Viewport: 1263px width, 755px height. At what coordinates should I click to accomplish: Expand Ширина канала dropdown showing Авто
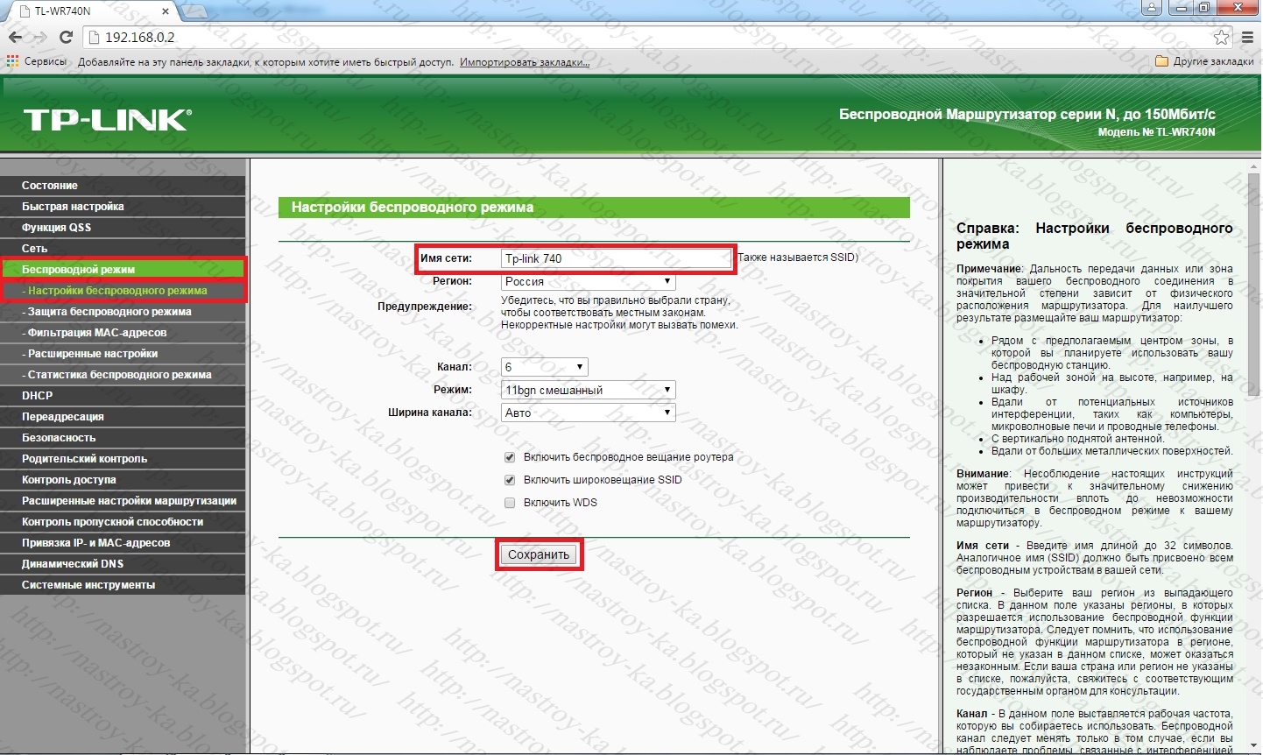[588, 413]
